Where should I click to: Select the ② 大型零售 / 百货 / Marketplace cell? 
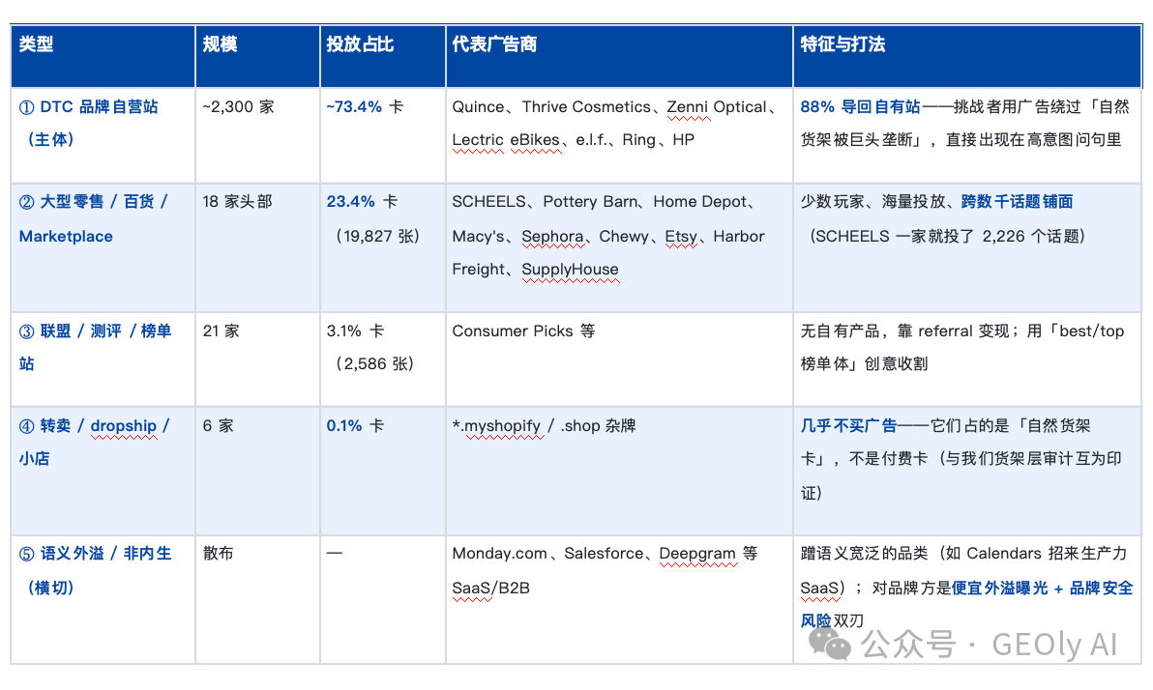point(103,247)
